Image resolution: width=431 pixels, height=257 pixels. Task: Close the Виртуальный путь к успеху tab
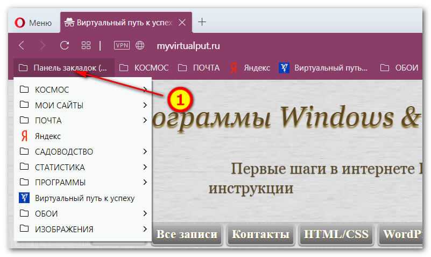pos(182,22)
